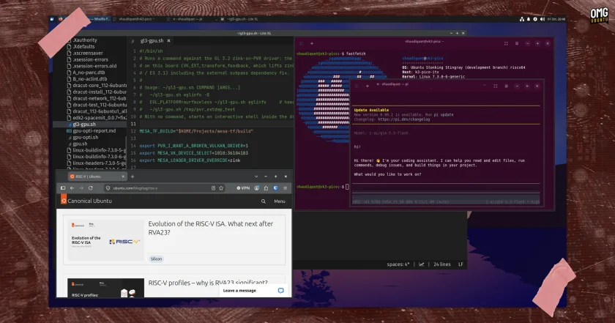Open the volume icon in the top panel
Viewport: 615px width, 323px height.
[542, 19]
